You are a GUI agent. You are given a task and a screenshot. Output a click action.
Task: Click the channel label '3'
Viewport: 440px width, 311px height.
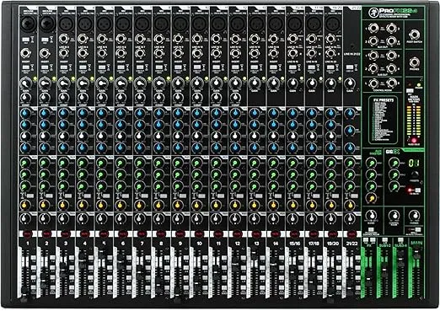pos(66,244)
